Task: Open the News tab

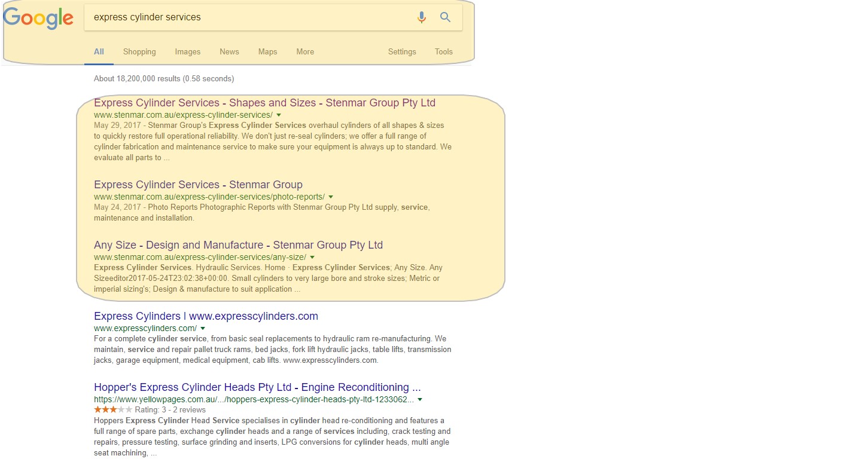Action: click(229, 52)
